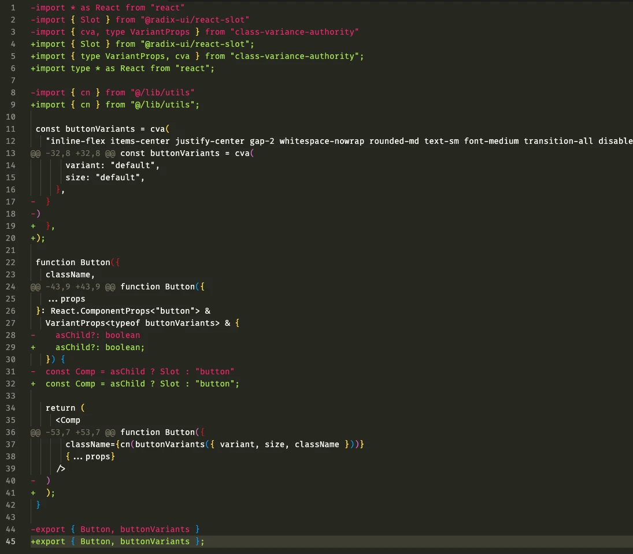The image size is (633, 554).
Task: Click the "@radix-ui/react-slot" string on line 4
Action: click(195, 44)
